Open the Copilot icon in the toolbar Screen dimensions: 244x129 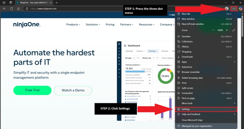click(241, 9)
